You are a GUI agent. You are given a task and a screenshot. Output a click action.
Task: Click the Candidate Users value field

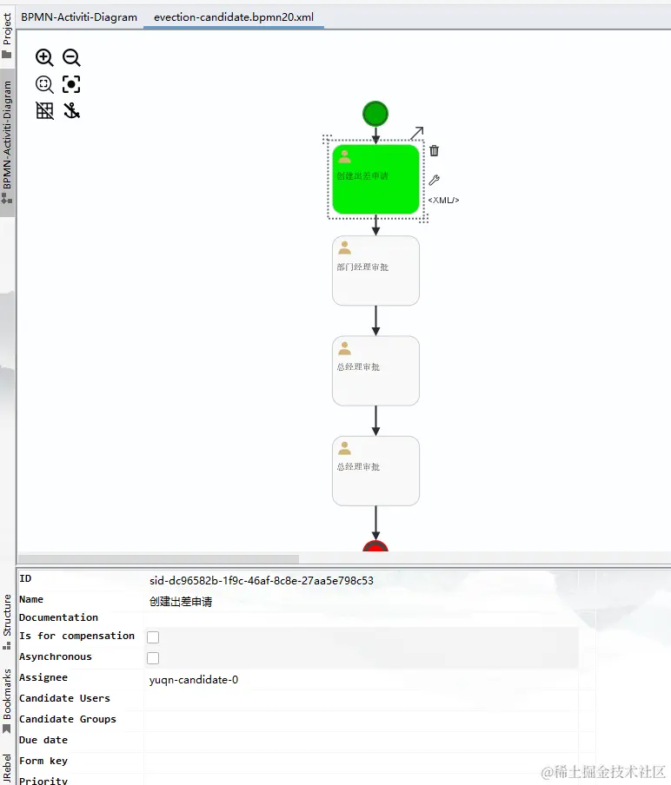pos(361,701)
